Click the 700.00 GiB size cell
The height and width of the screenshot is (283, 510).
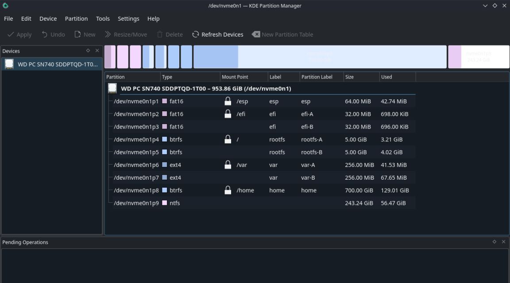[359, 190]
